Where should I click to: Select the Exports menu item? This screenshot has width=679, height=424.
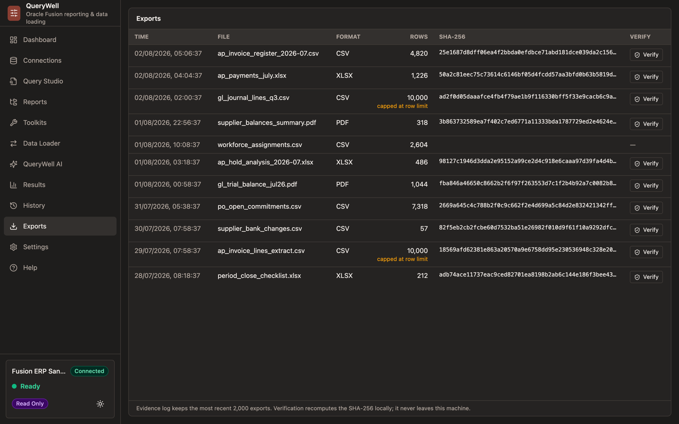60,226
